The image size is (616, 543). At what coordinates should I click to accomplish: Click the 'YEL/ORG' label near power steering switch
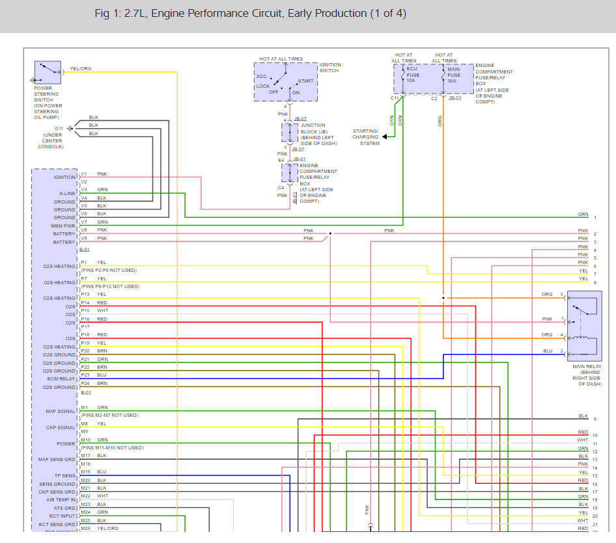tap(81, 69)
